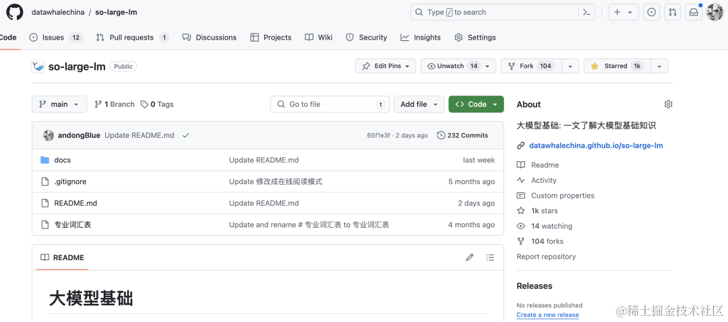Click the eye icon on Unwatch button
Screen dimensions: 728x322
(x=431, y=67)
